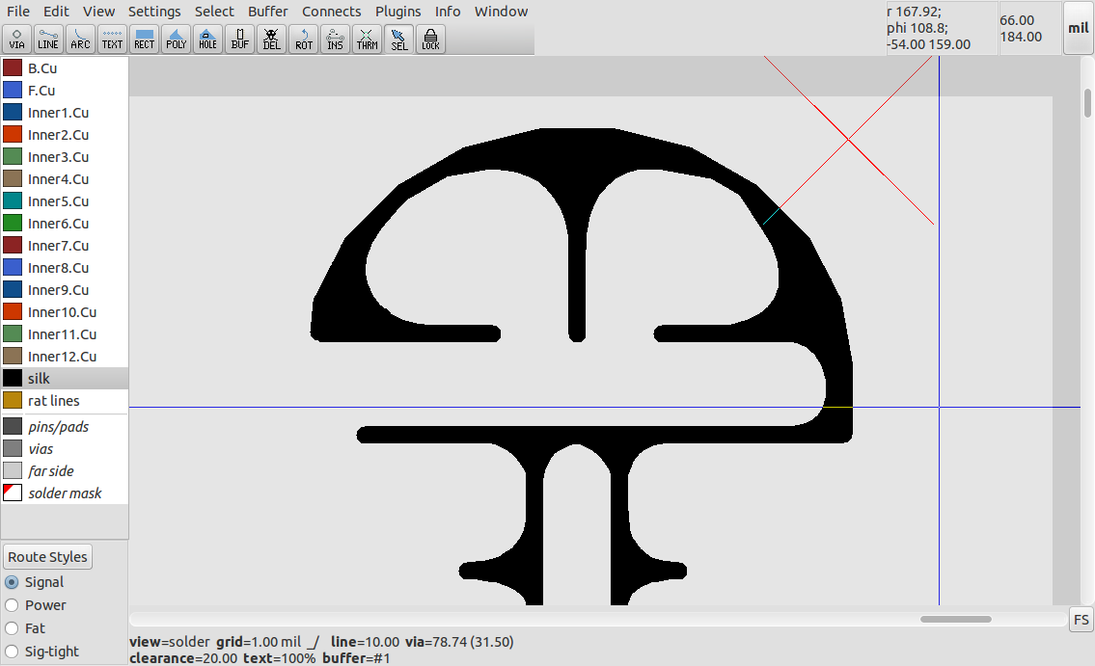Screen dimensions: 1095x666
Task: Enable the Power route style
Action: point(11,605)
